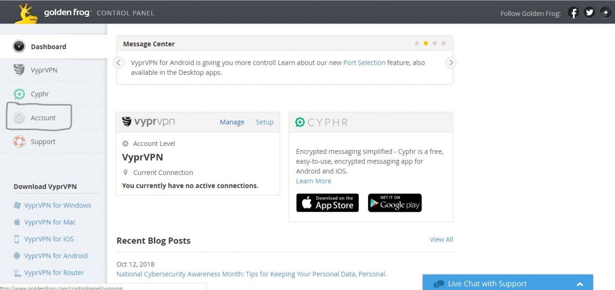Select first Message Center pagination dot
The width and height of the screenshot is (615, 290).
(417, 43)
